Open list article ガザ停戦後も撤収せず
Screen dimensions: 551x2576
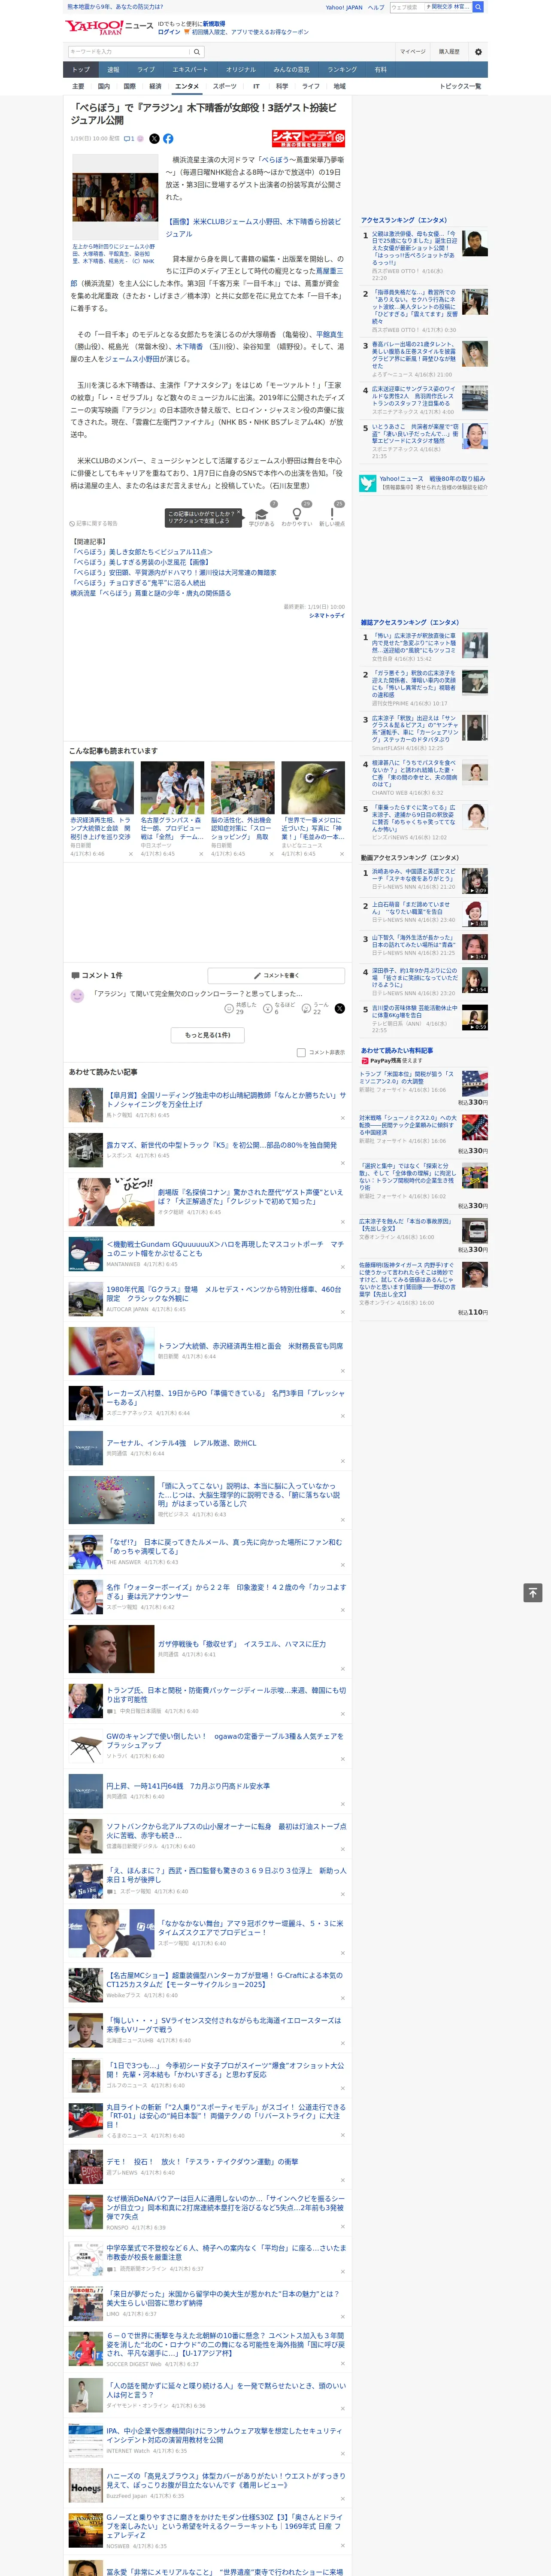tap(242, 1644)
